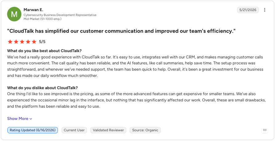Click the 5/21/2026 date badge

[x=248, y=10]
